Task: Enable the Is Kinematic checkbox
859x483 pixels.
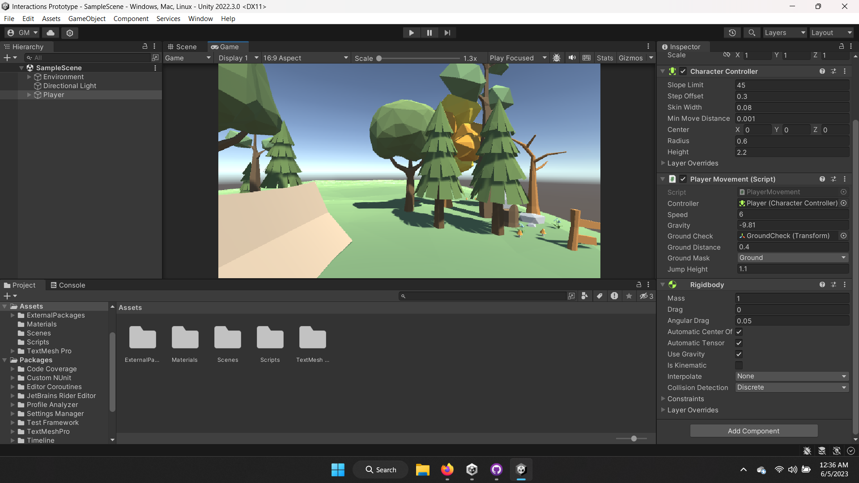Action: (739, 365)
